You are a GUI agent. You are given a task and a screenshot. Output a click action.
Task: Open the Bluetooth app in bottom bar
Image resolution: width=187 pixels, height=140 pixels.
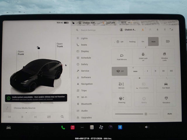[x=120, y=127]
